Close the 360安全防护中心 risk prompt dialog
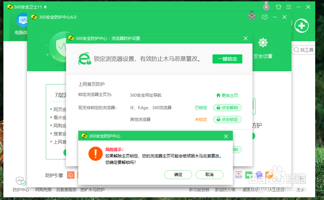The width and height of the screenshot is (324, 200). click(x=226, y=136)
